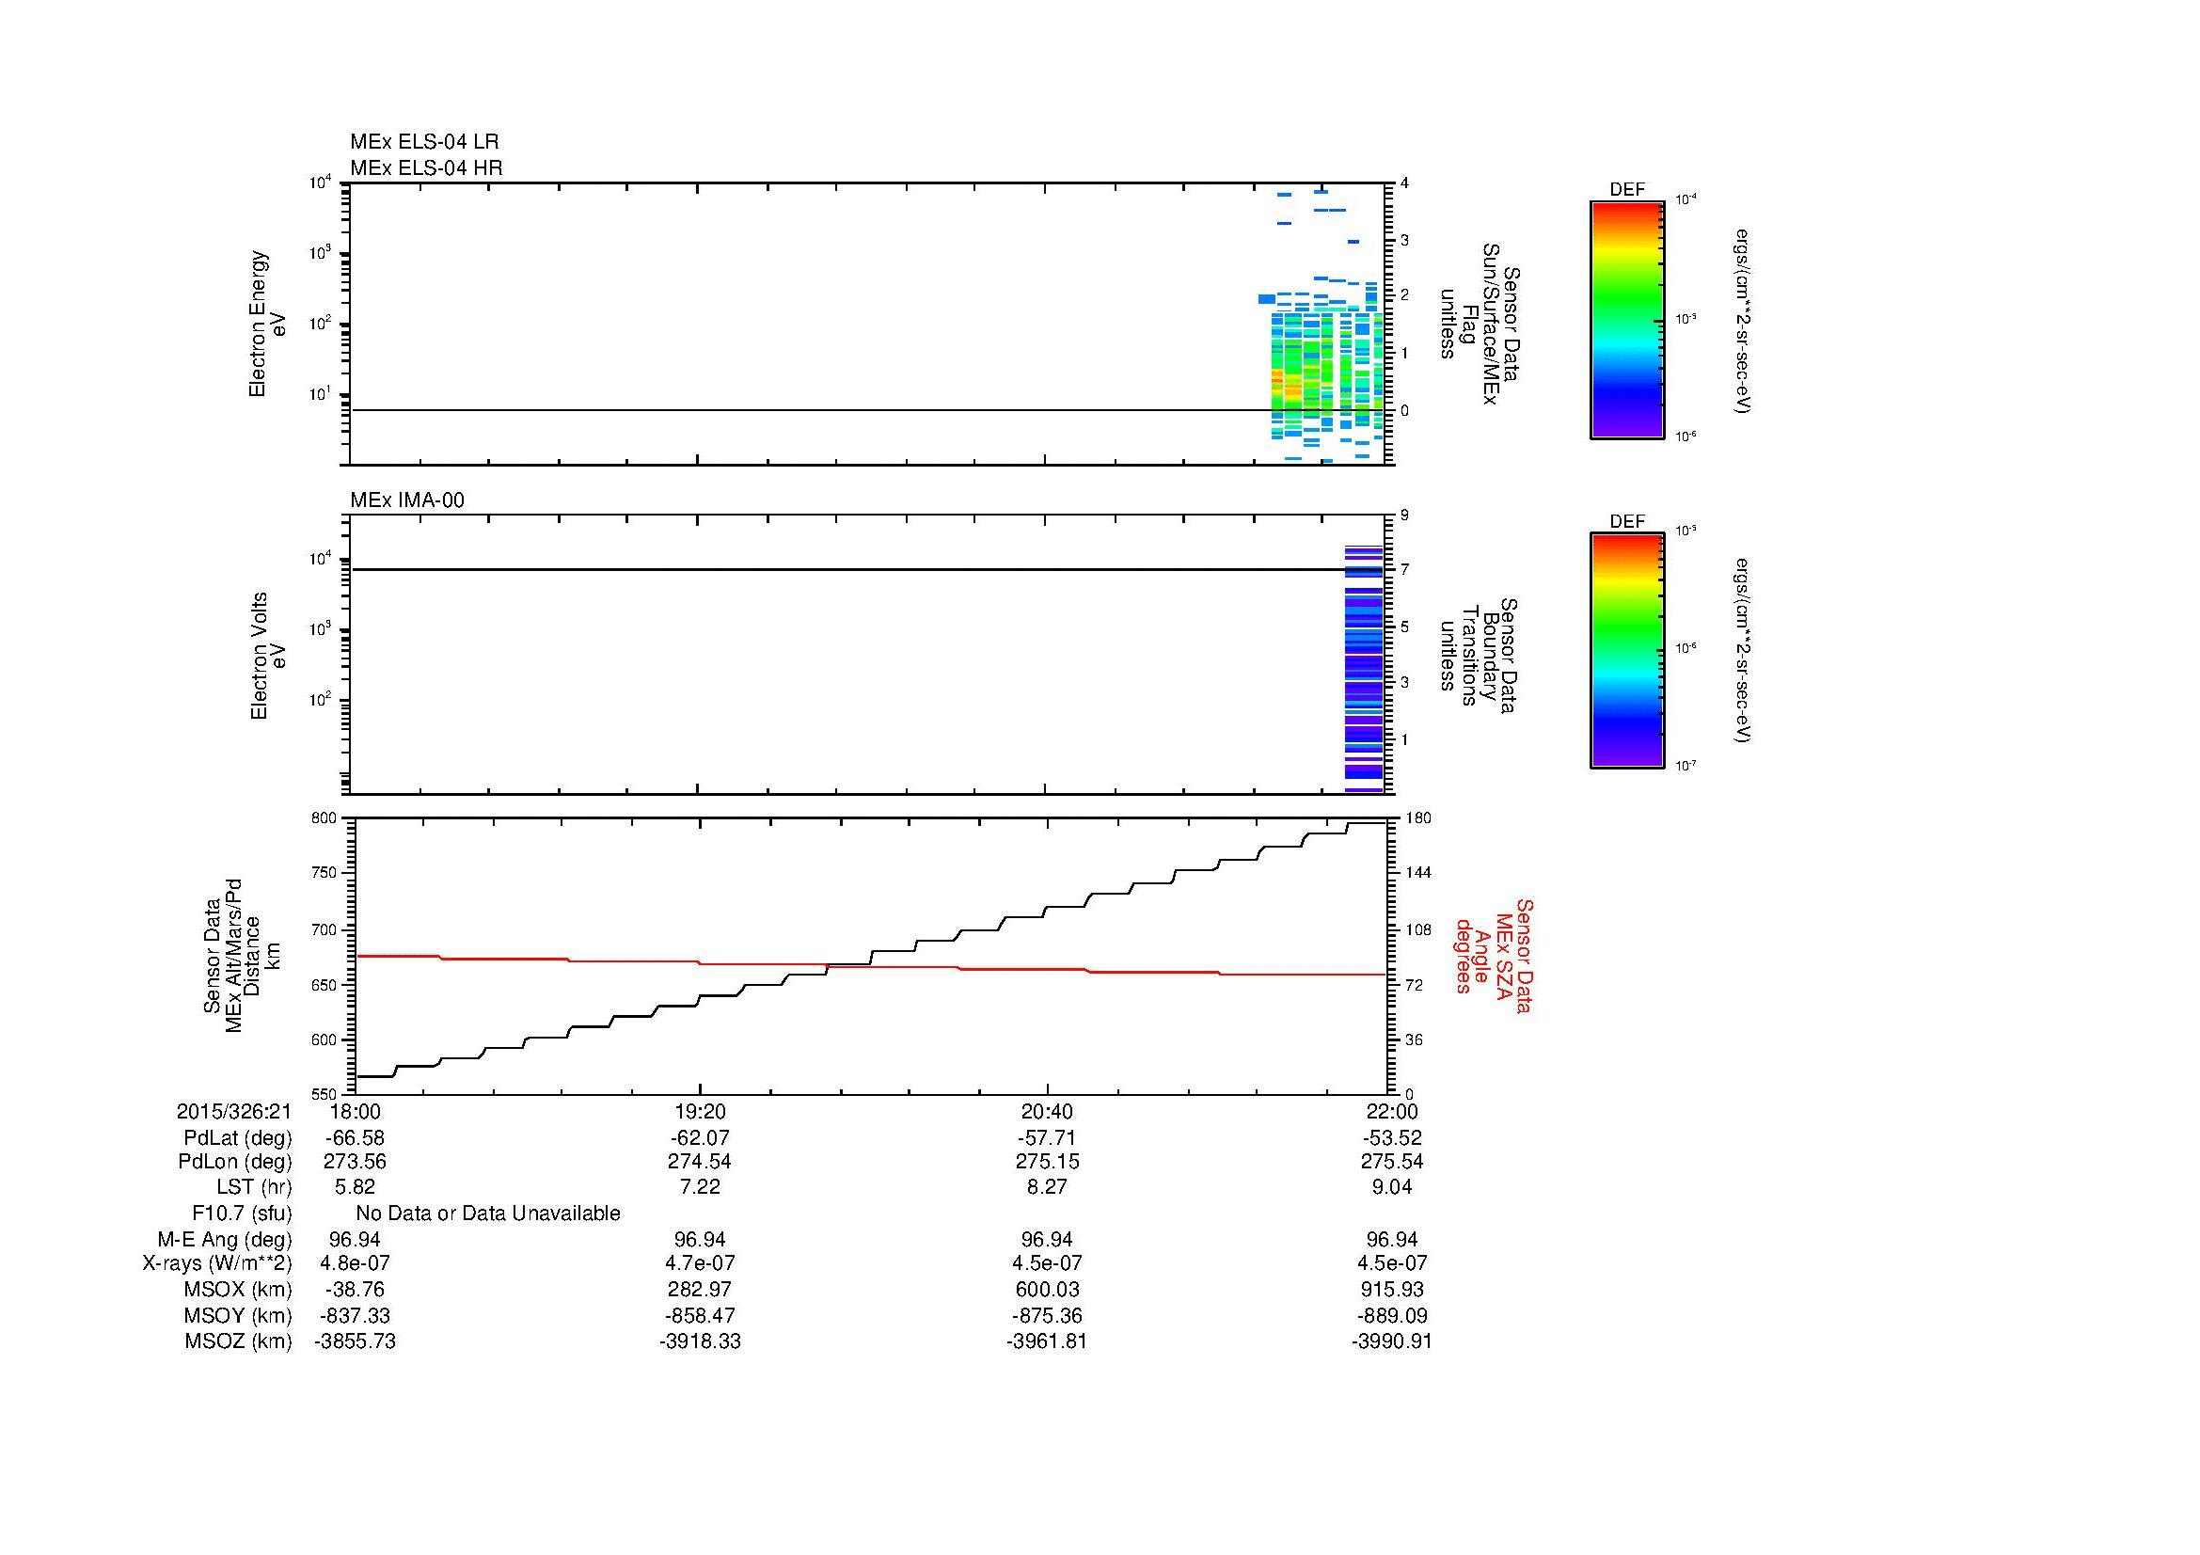Select the LST value "9.04"
This screenshot has height=1555, width=2200.
click(1392, 1187)
